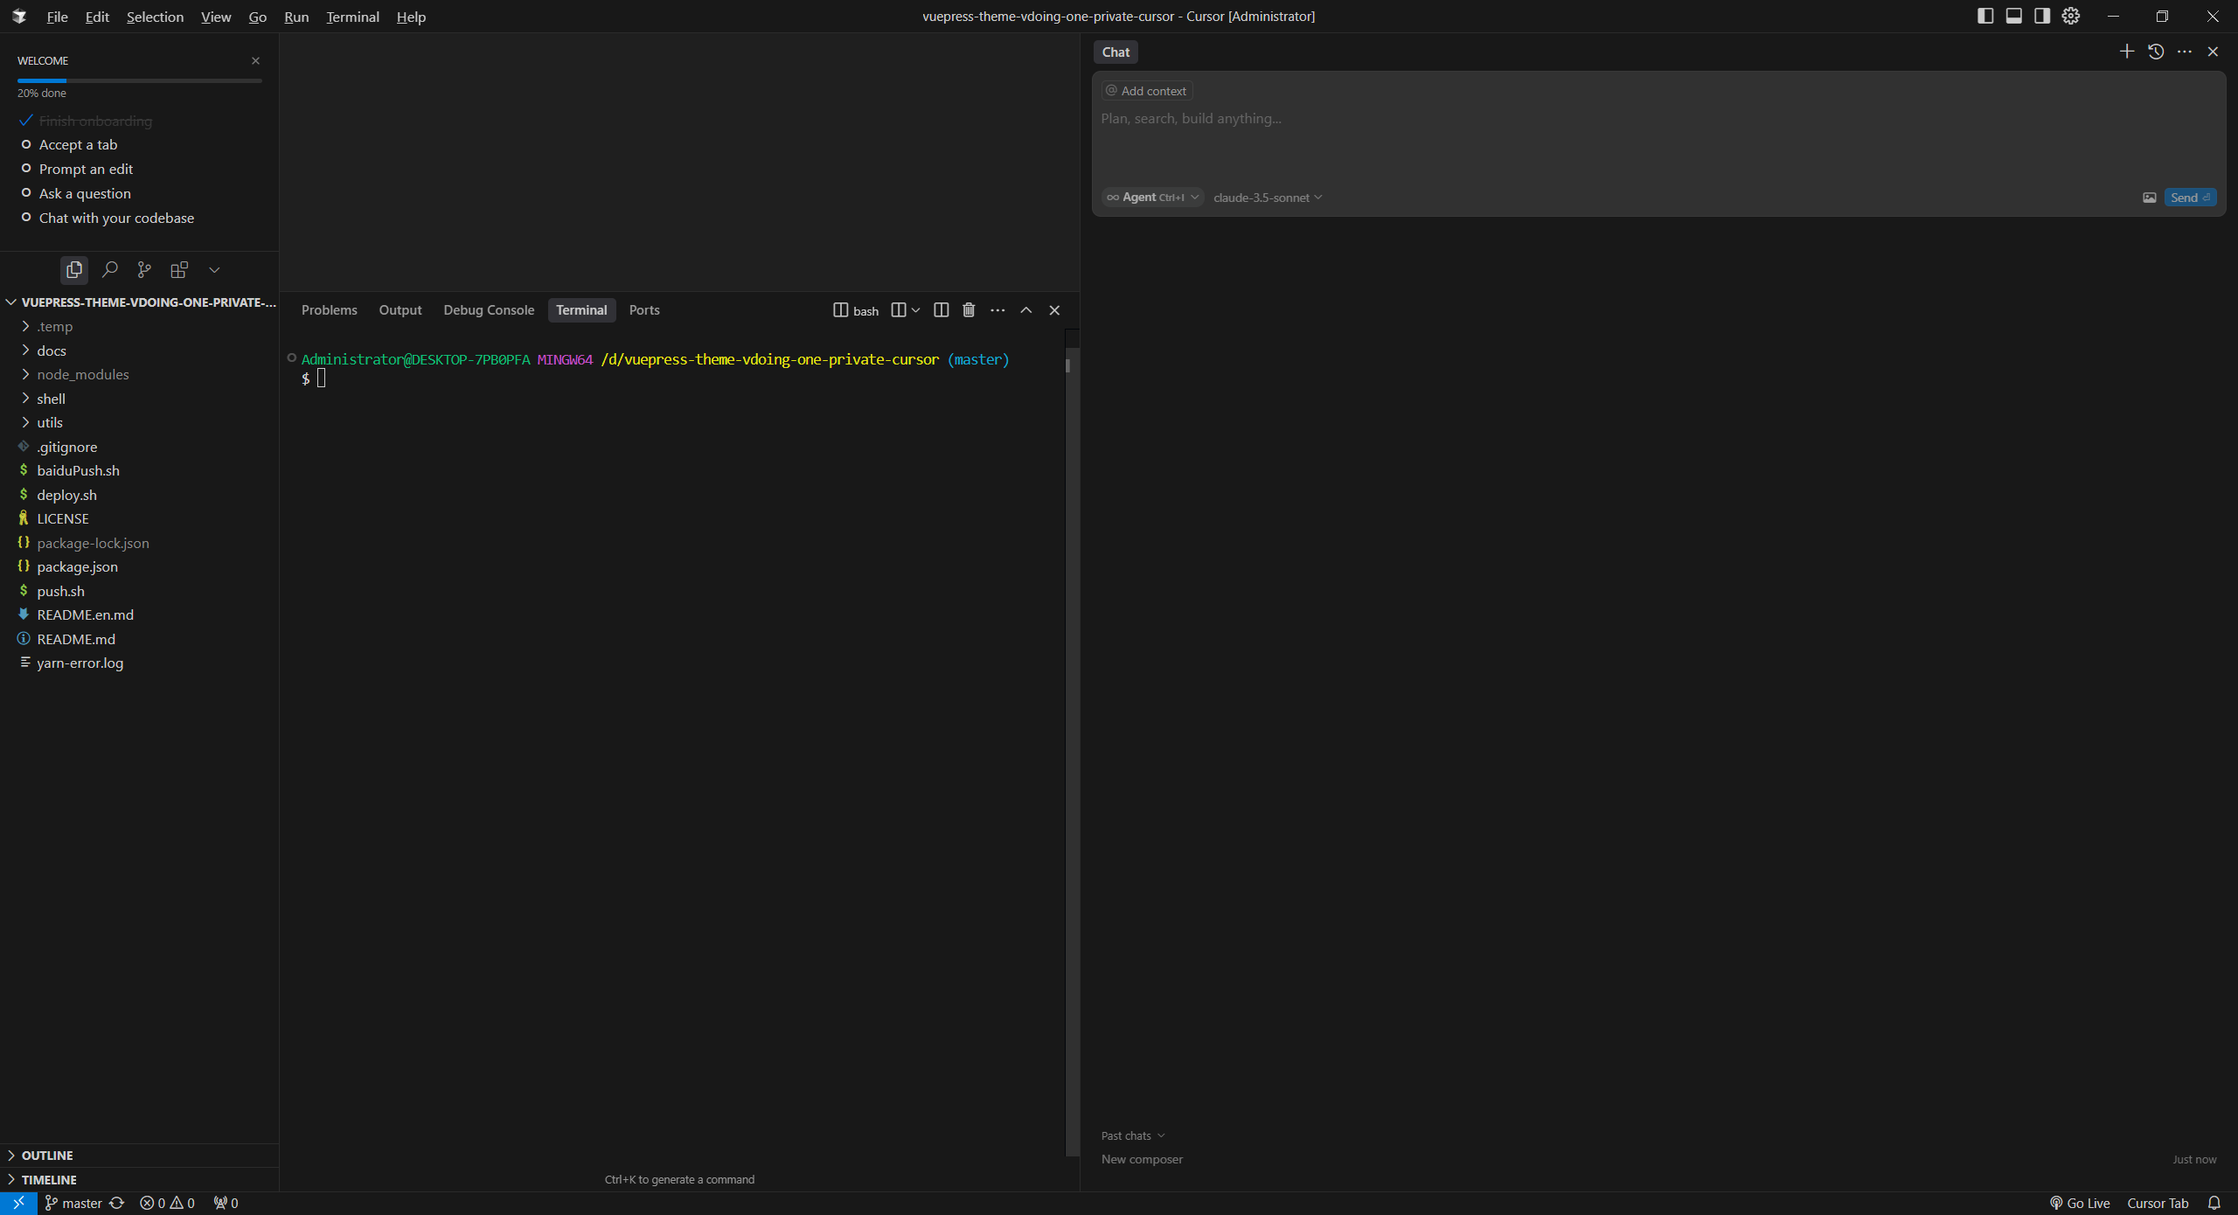Show chat history clock icon
Viewport: 2238px width, 1215px height.
2156,52
